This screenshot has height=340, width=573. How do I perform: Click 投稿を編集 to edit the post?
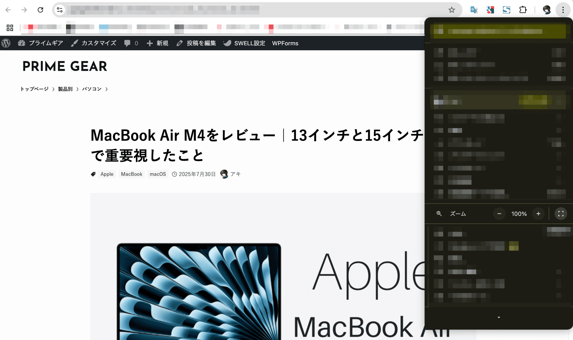pyautogui.click(x=196, y=43)
